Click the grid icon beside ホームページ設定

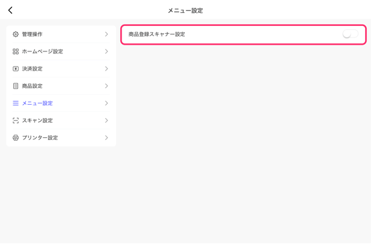point(15,51)
